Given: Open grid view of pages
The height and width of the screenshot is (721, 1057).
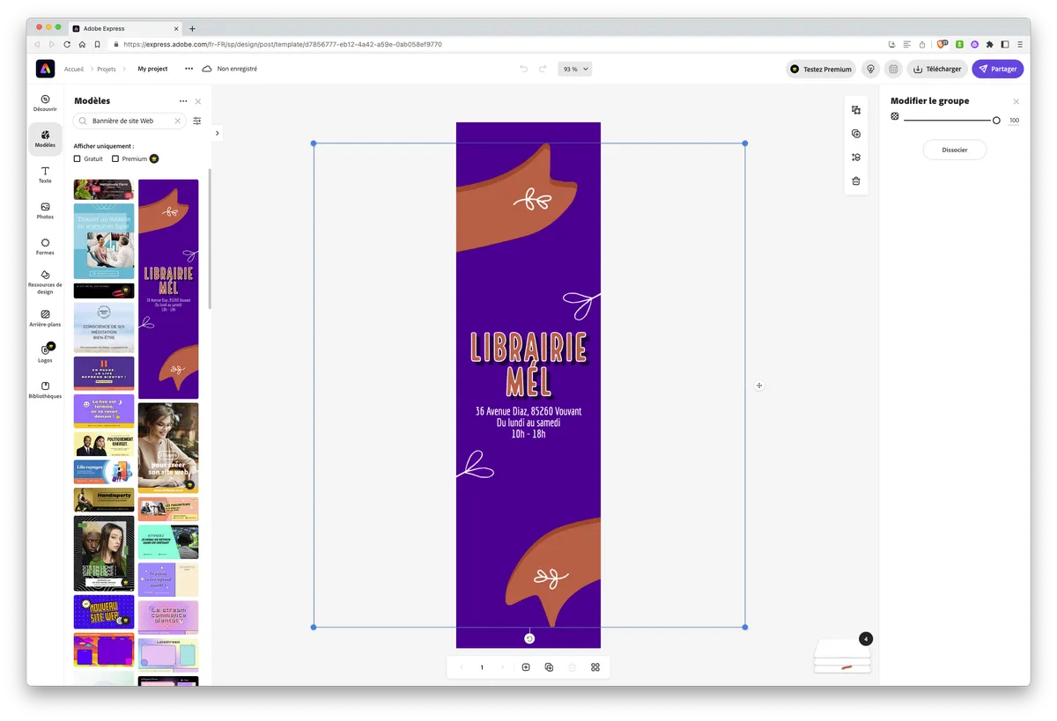Looking at the screenshot, I should [595, 667].
